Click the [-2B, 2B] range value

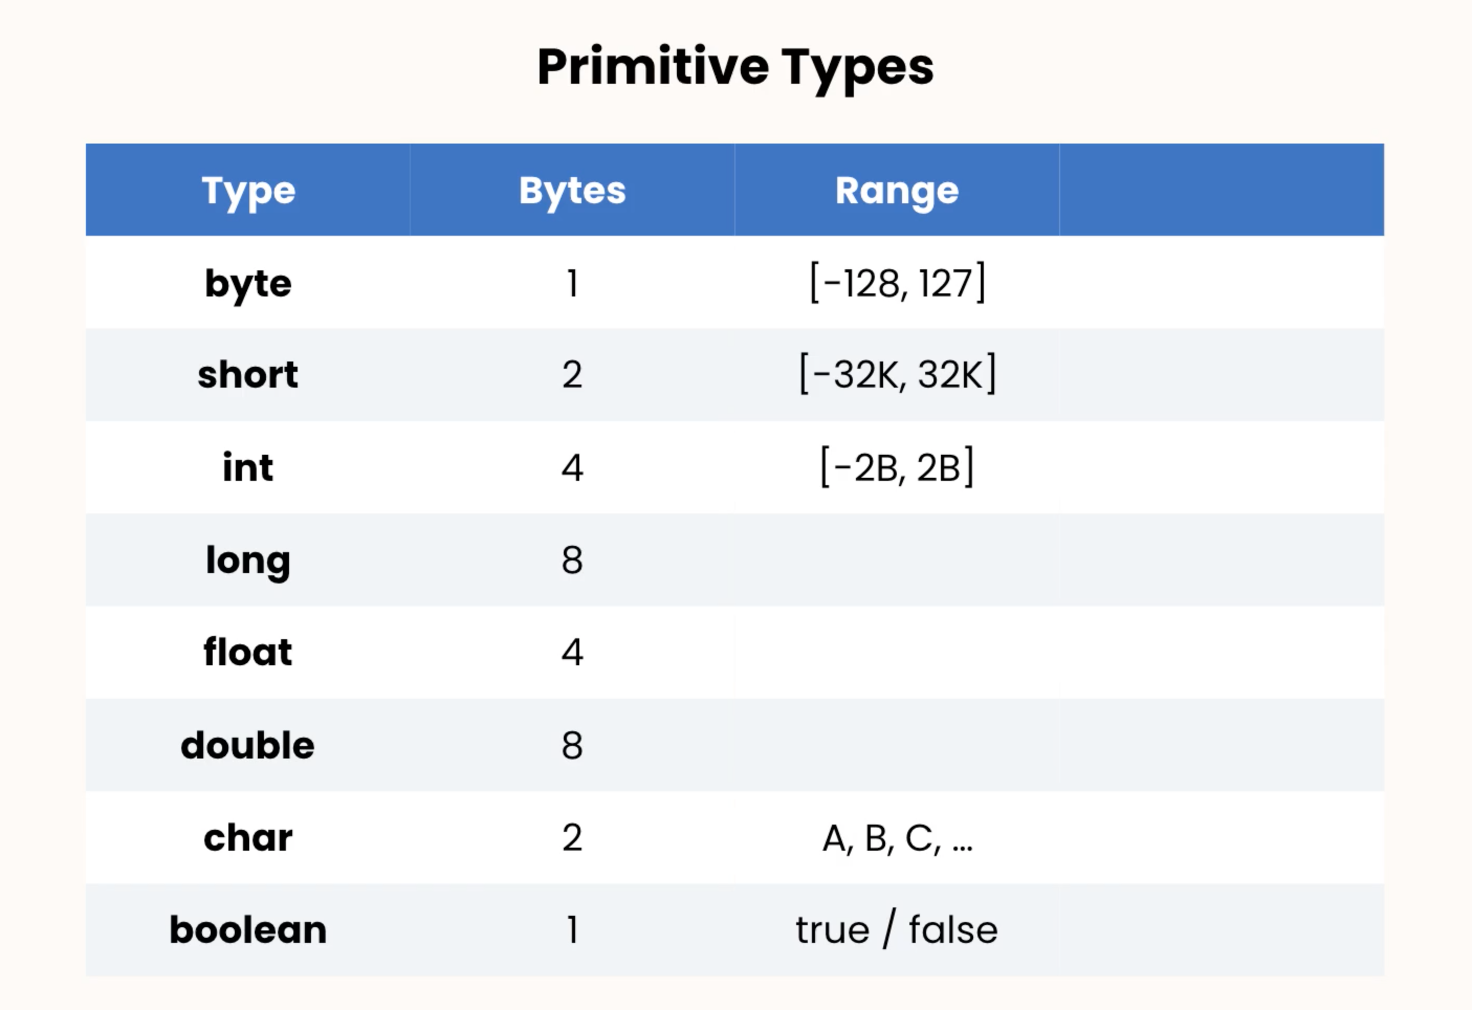click(897, 467)
